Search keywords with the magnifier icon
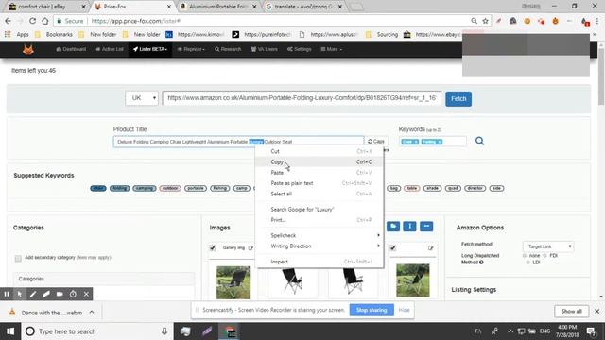The image size is (605, 340). click(x=479, y=141)
